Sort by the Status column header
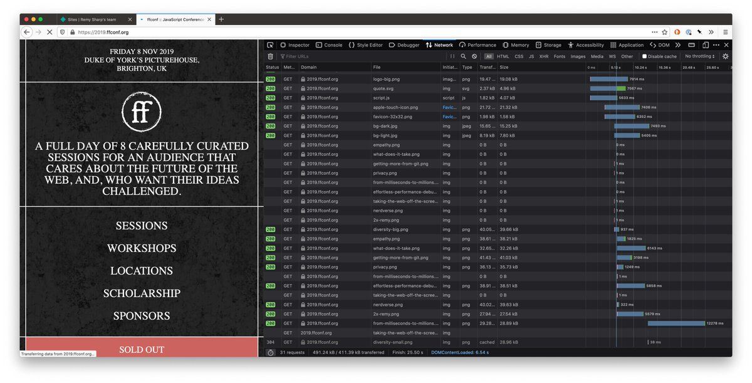This screenshot has width=752, height=383. click(x=272, y=67)
